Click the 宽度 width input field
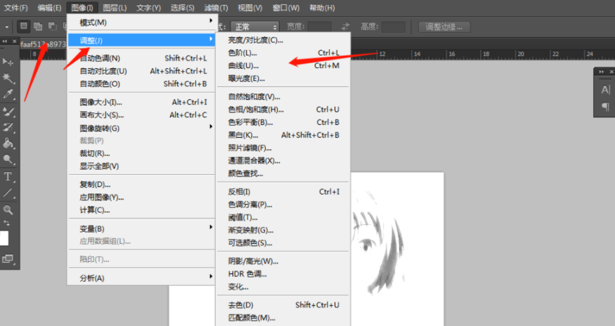This screenshot has width=615, height=326. point(319,27)
